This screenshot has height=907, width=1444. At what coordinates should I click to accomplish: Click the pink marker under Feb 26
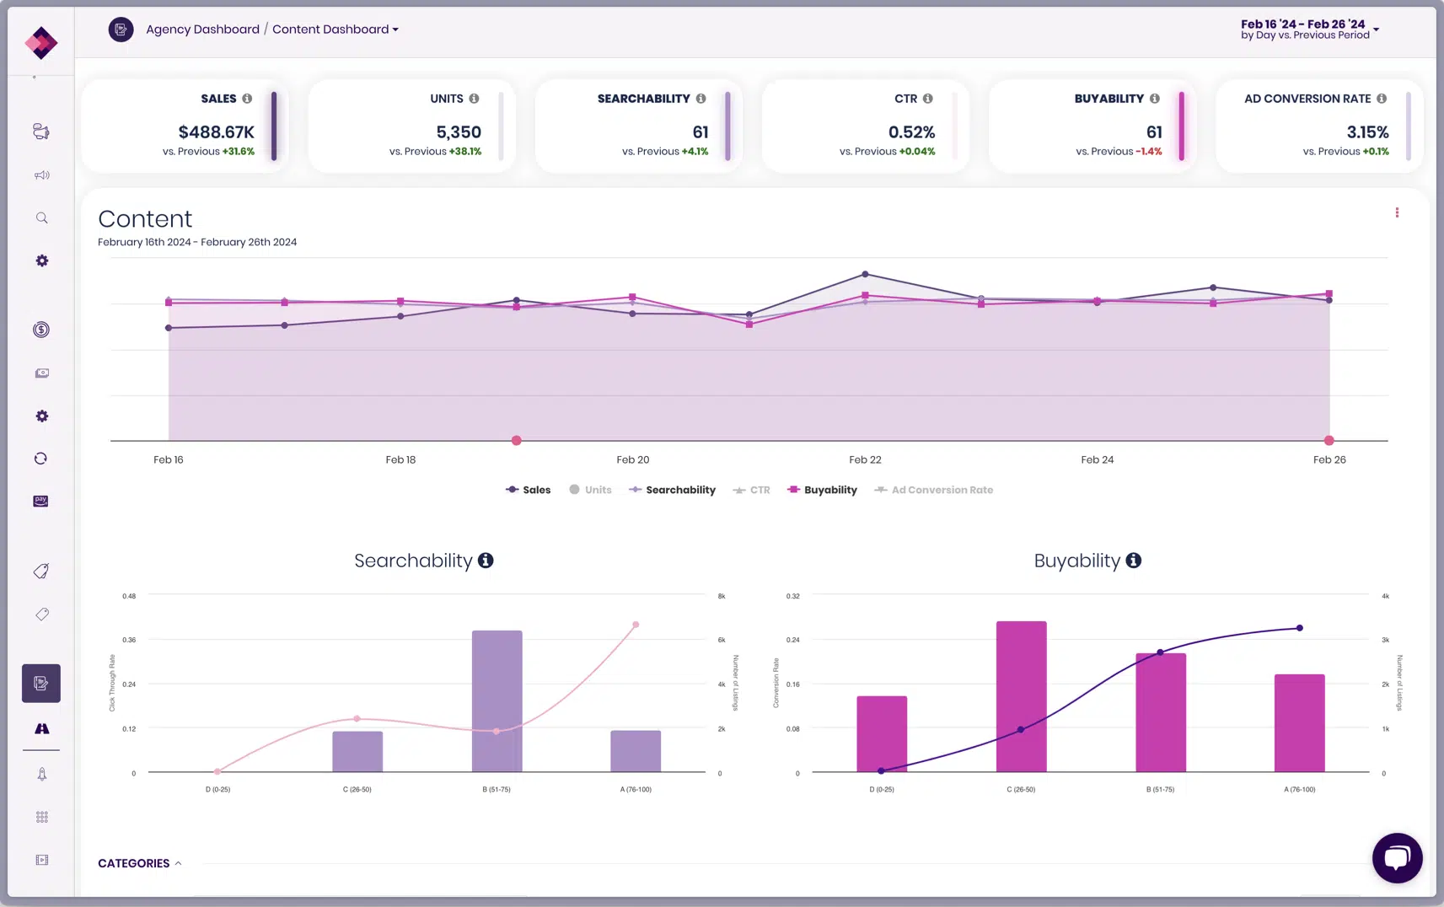(1329, 440)
